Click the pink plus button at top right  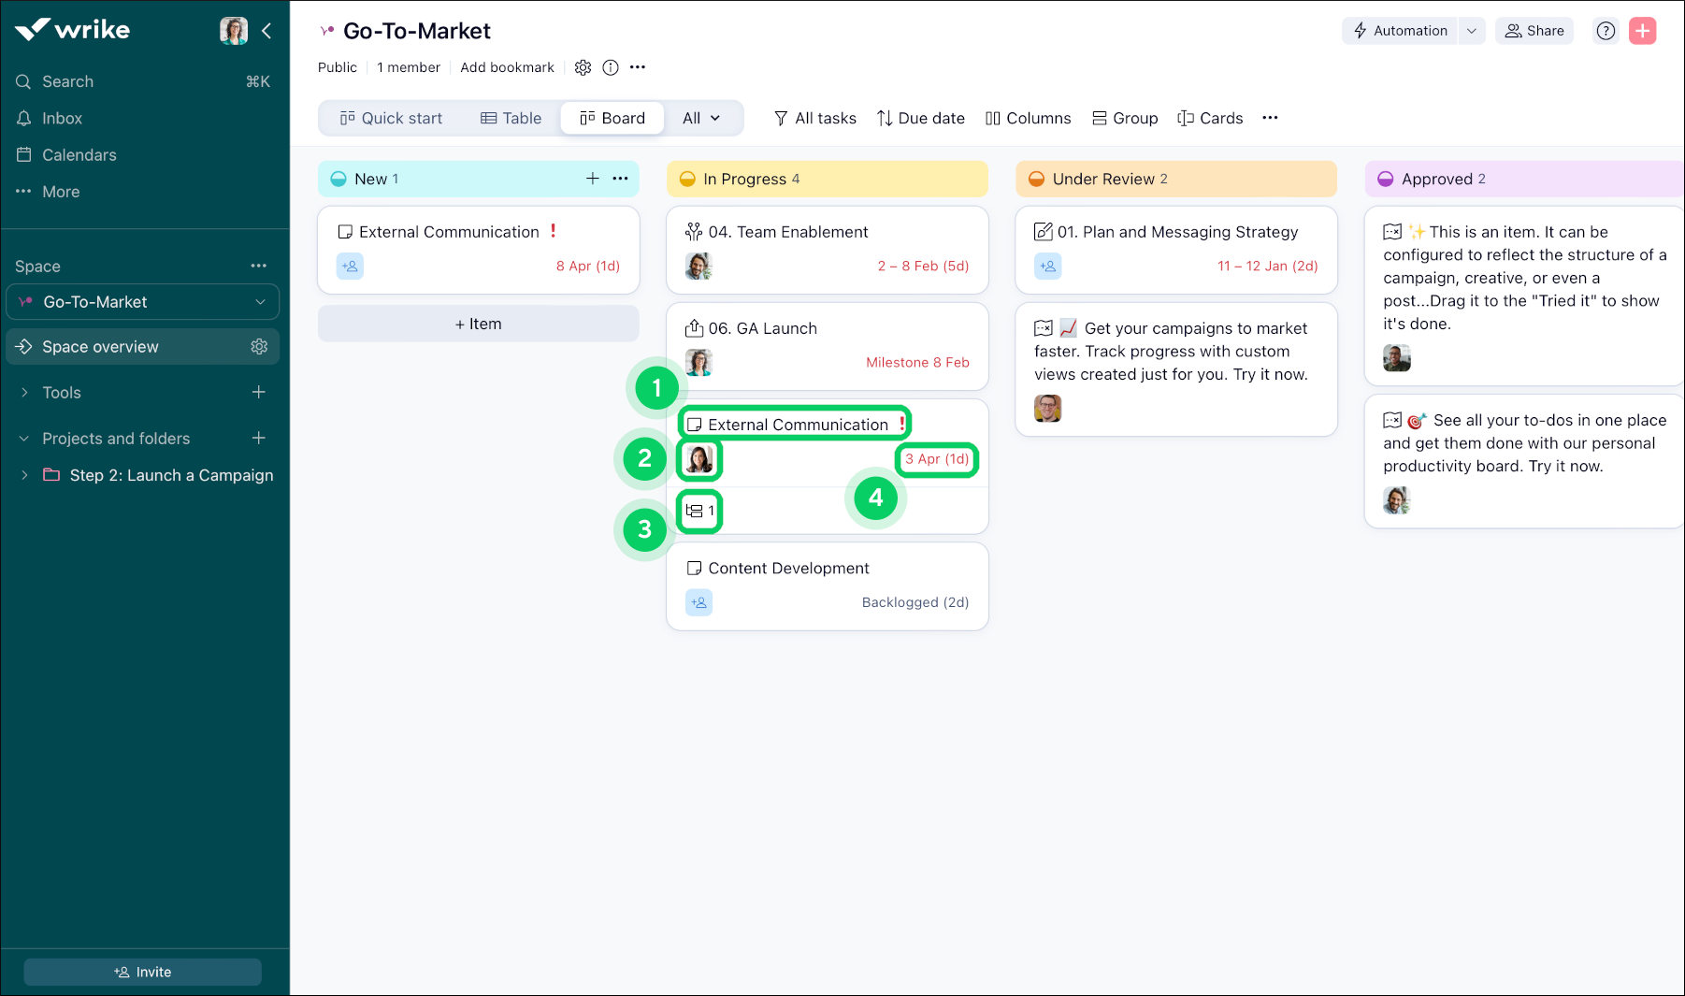[x=1643, y=30]
